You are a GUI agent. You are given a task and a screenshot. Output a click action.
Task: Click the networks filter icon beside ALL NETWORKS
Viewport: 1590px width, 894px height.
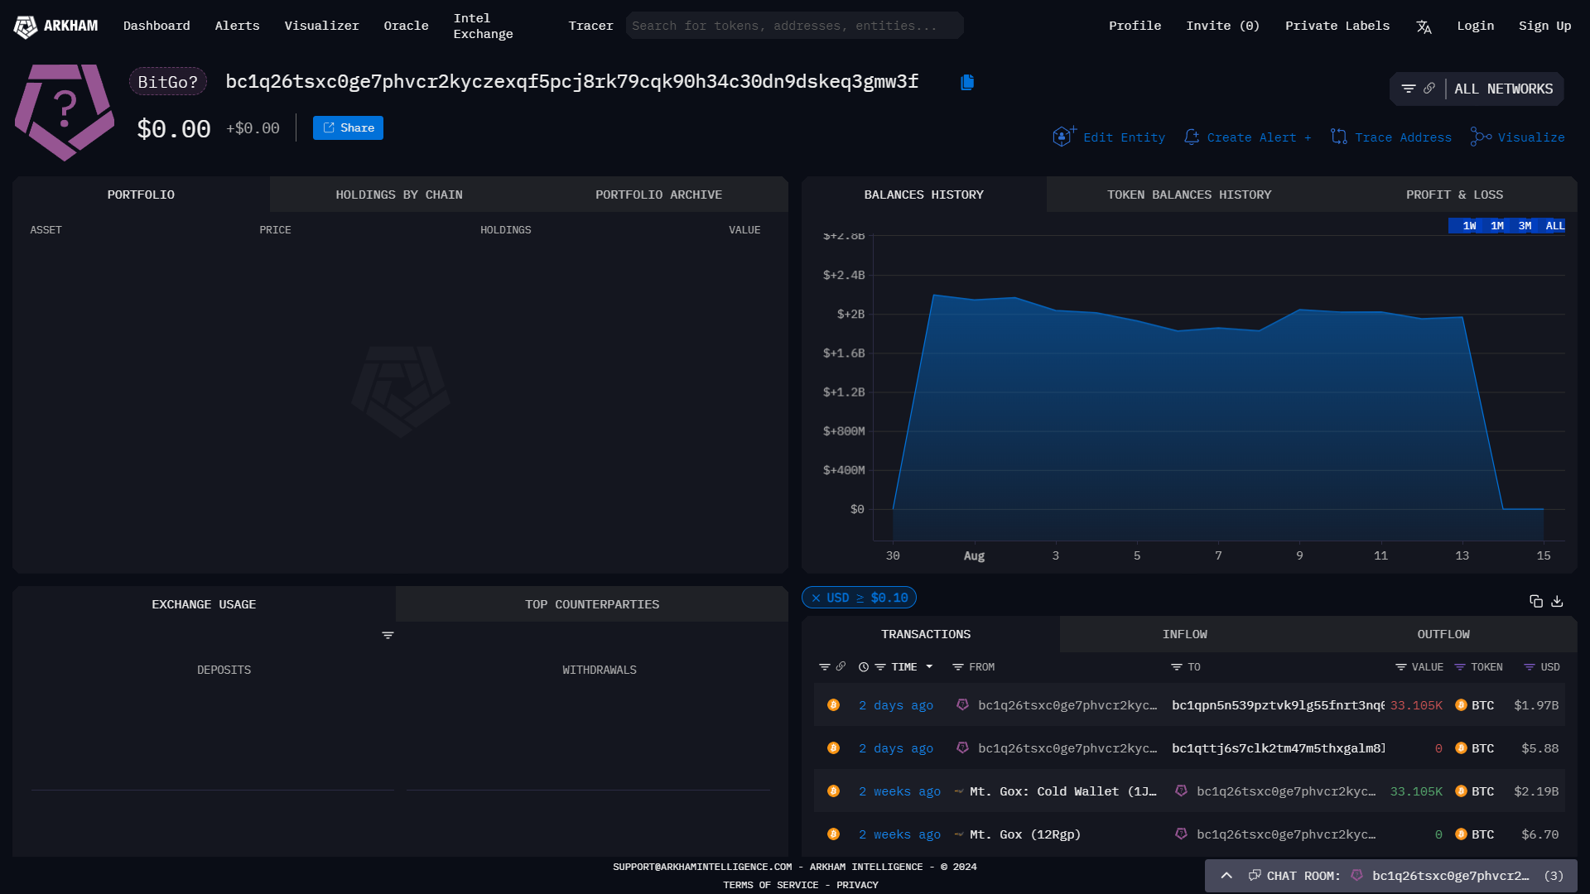click(1408, 89)
